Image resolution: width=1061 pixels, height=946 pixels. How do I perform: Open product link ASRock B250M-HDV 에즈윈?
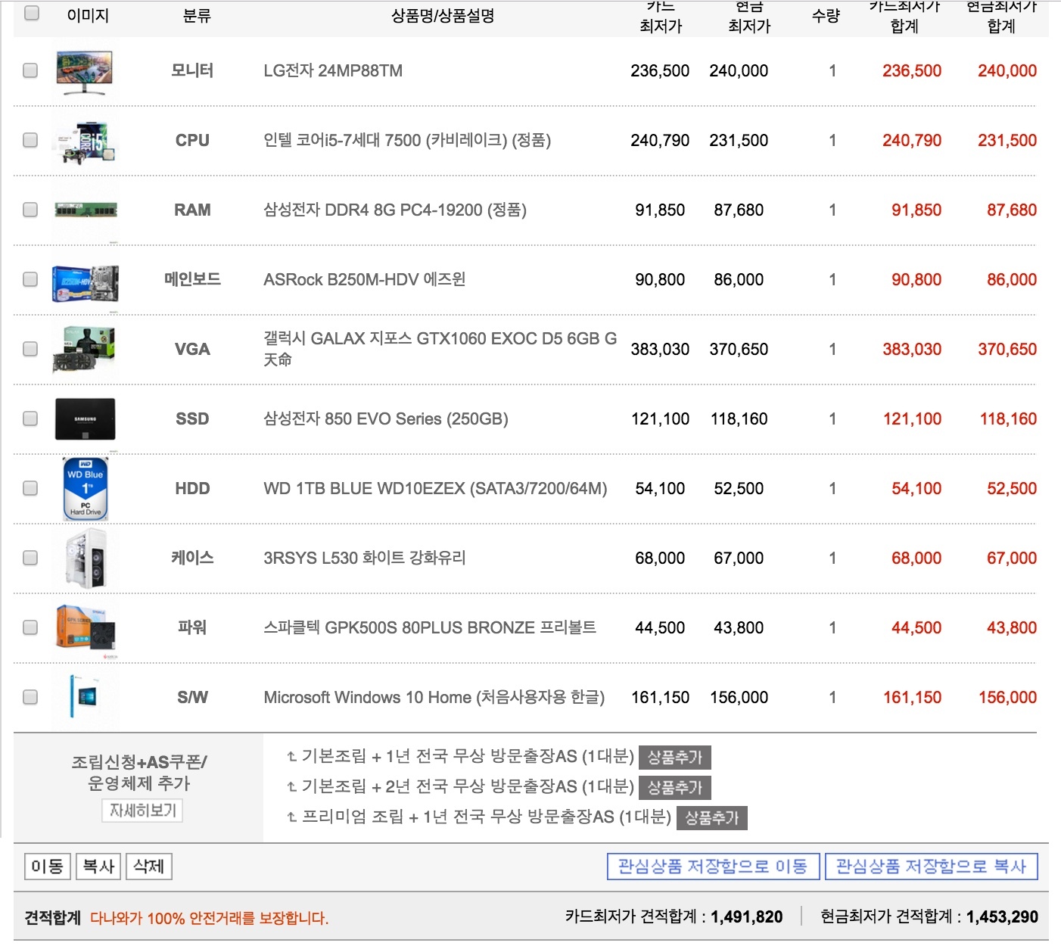coord(365,279)
